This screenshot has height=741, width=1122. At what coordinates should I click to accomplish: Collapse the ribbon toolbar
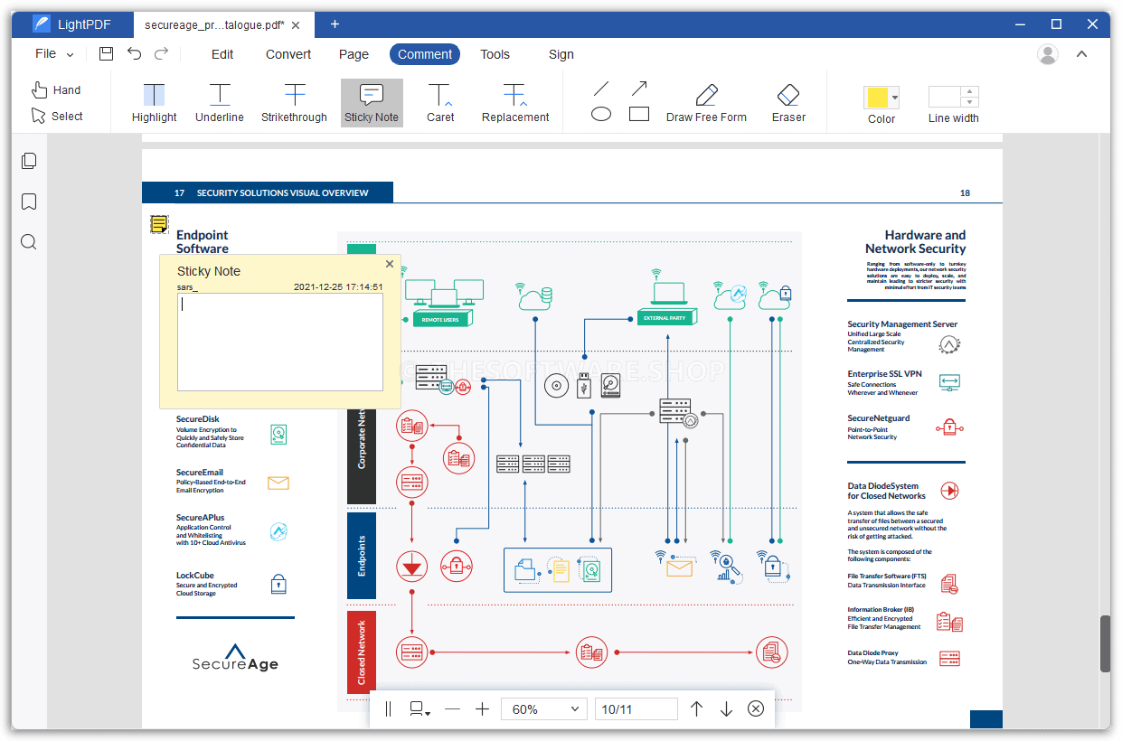pos(1081,54)
